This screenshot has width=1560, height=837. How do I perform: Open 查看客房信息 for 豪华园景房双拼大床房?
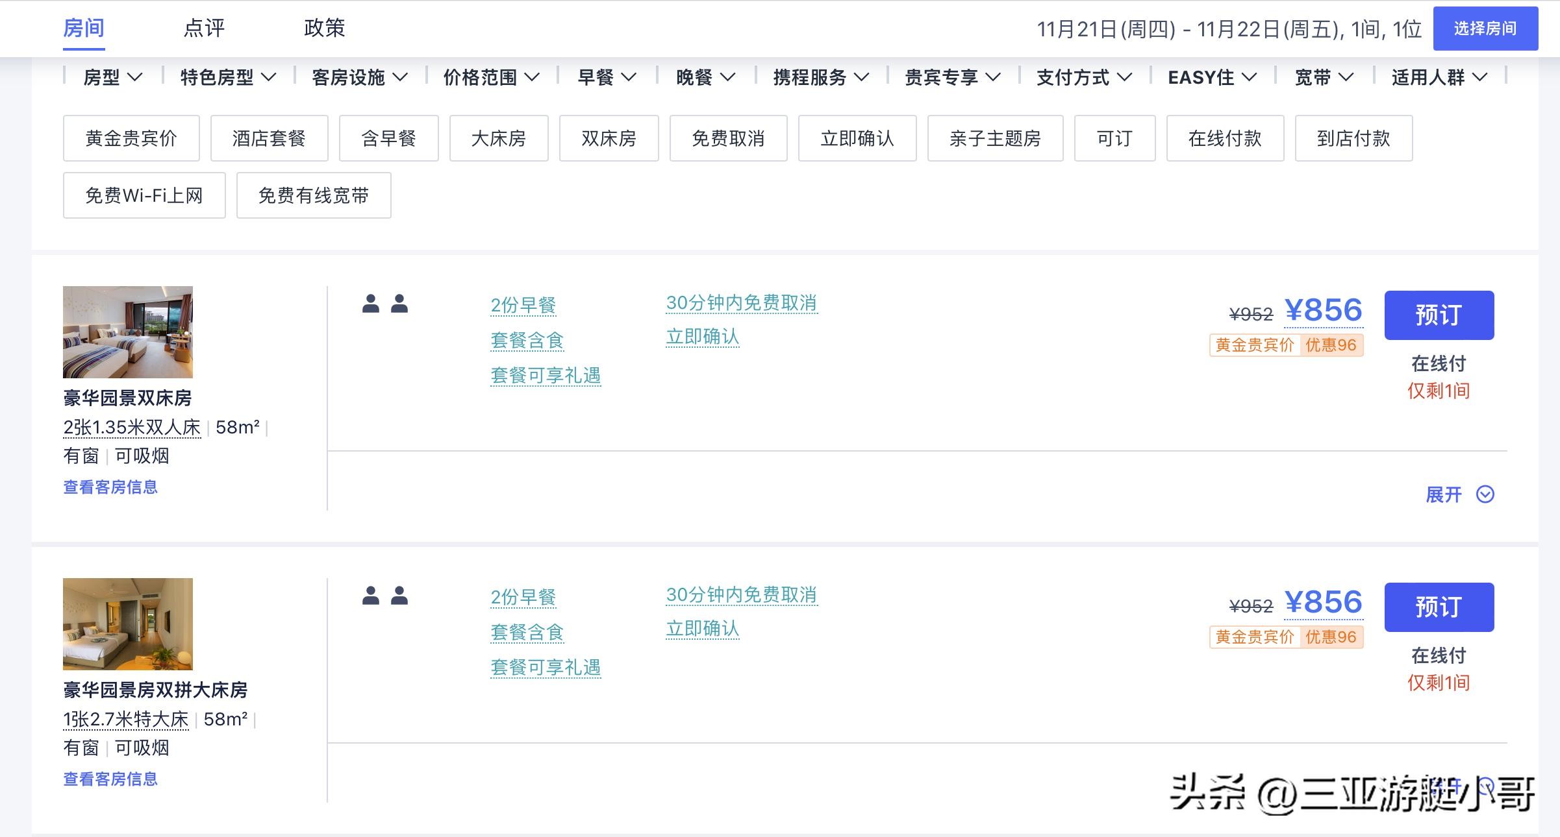click(x=110, y=779)
